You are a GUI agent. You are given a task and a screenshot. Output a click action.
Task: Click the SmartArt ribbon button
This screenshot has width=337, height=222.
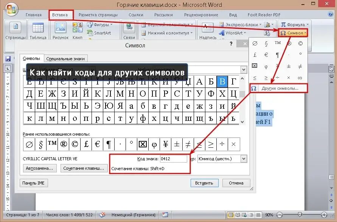click(x=99, y=33)
